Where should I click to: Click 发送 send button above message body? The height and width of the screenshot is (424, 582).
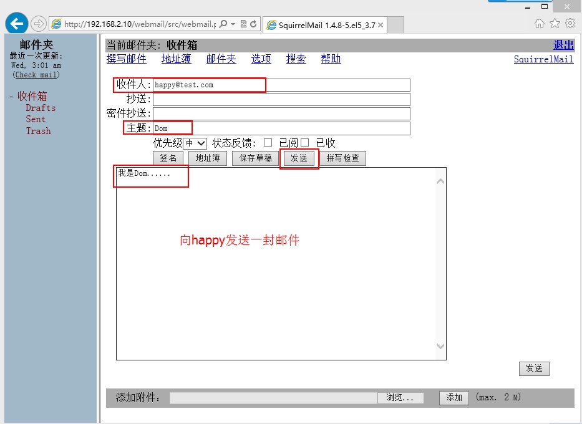pos(299,158)
